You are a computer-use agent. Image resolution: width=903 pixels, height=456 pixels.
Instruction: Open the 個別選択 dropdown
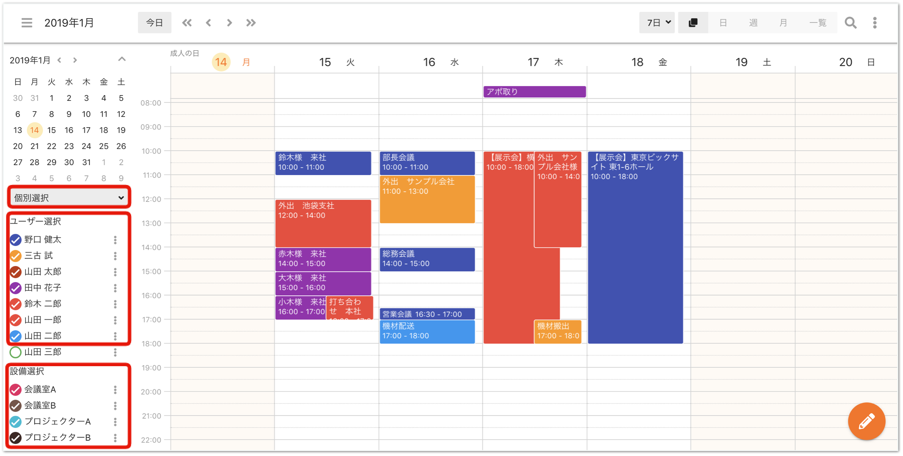point(69,198)
